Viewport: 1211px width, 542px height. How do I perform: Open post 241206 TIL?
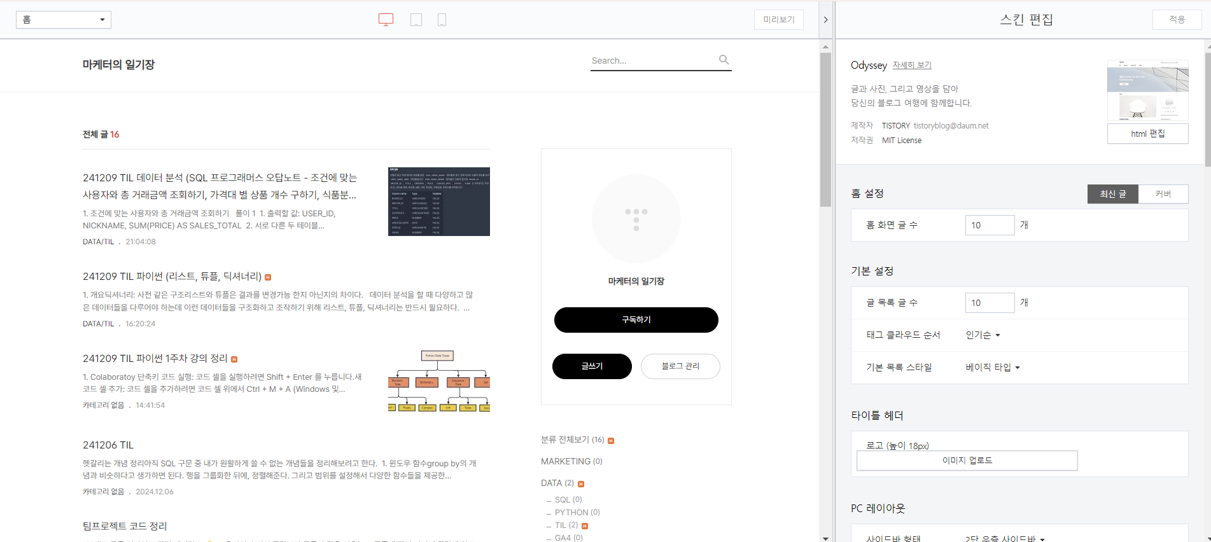coord(108,445)
